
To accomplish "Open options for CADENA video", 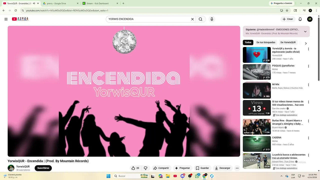I will tap(308, 138).
